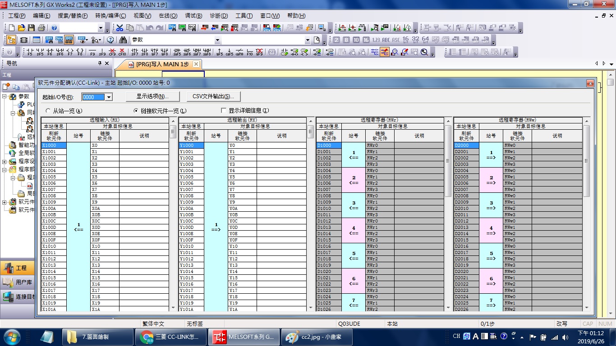Click the 显示选项(N)... button
Image resolution: width=616 pixels, height=346 pixels.
coord(152,96)
